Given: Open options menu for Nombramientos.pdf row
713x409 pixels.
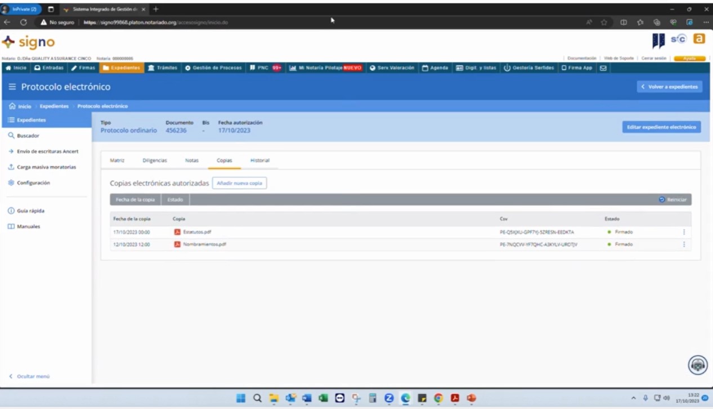Looking at the screenshot, I should 684,244.
